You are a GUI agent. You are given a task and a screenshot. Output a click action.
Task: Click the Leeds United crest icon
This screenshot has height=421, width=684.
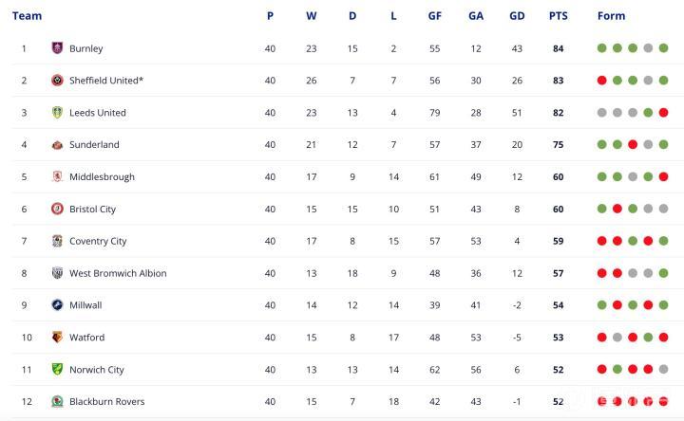tap(57, 113)
